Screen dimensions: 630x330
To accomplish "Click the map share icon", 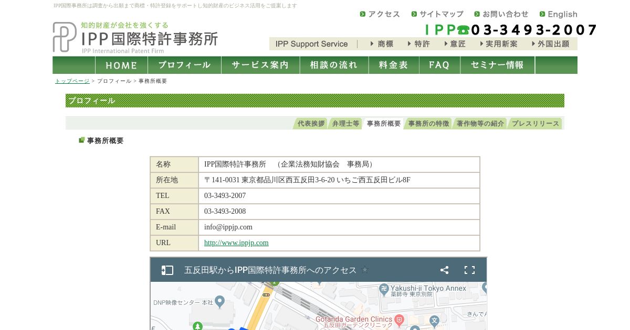I will 444,270.
